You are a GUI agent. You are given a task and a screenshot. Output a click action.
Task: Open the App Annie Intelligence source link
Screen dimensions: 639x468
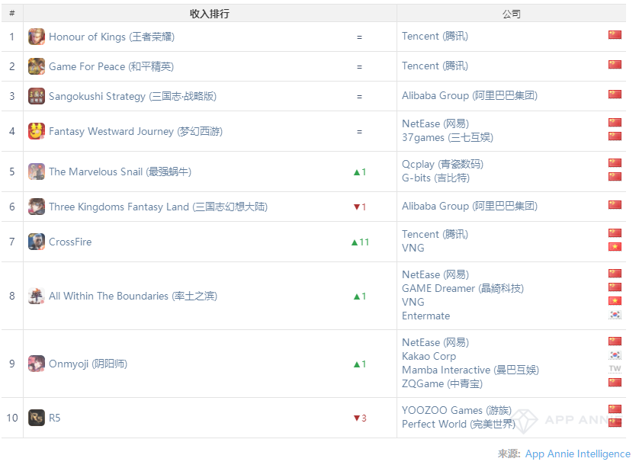(577, 454)
